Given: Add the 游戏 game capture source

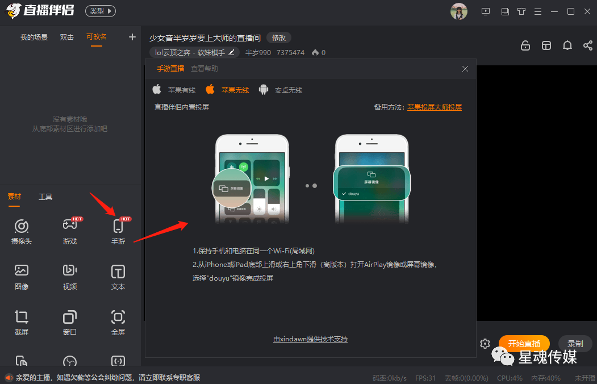Looking at the screenshot, I should click(70, 231).
